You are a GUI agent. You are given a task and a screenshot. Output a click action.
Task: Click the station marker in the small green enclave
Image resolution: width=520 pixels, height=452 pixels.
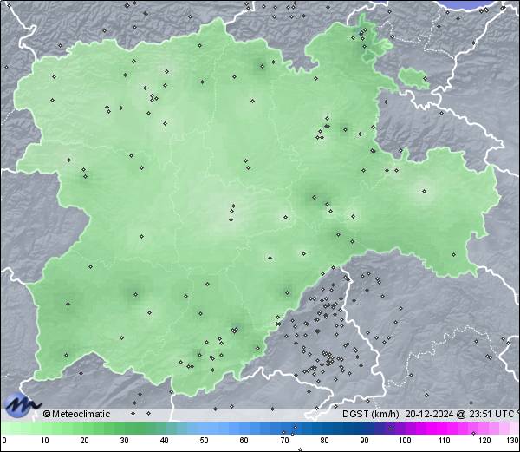click(426, 79)
